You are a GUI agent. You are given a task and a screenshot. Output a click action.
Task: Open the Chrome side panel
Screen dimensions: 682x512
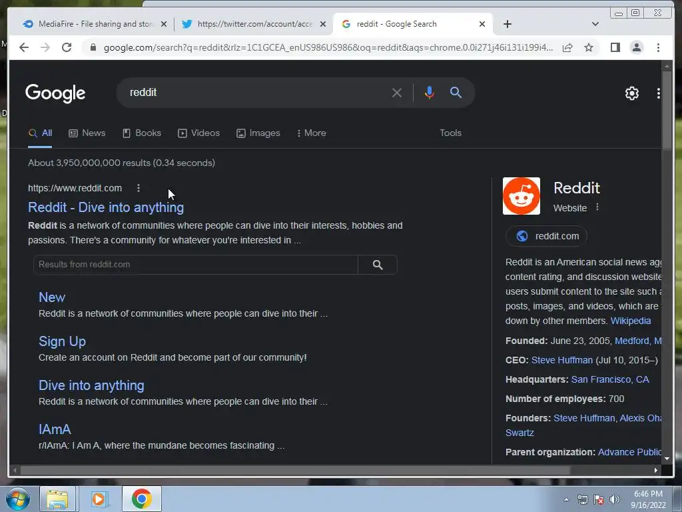click(x=615, y=47)
